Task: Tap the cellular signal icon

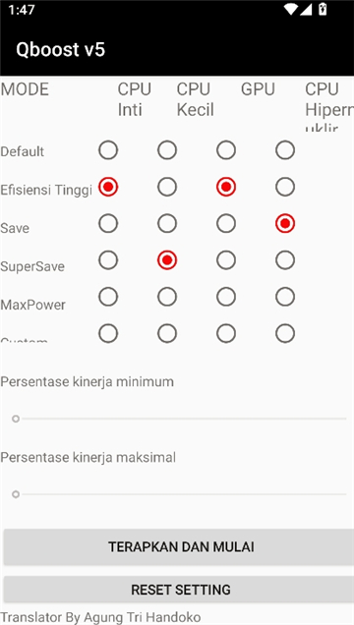Action: [306, 9]
